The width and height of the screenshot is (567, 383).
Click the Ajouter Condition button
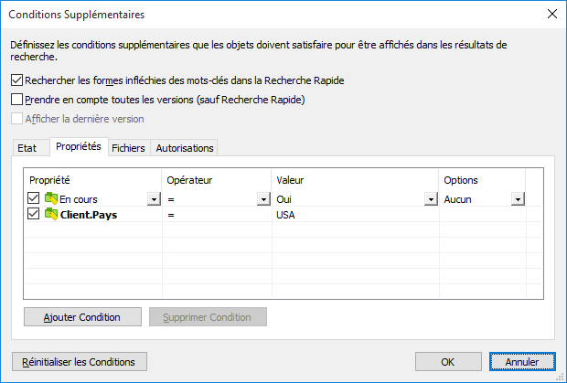83,317
